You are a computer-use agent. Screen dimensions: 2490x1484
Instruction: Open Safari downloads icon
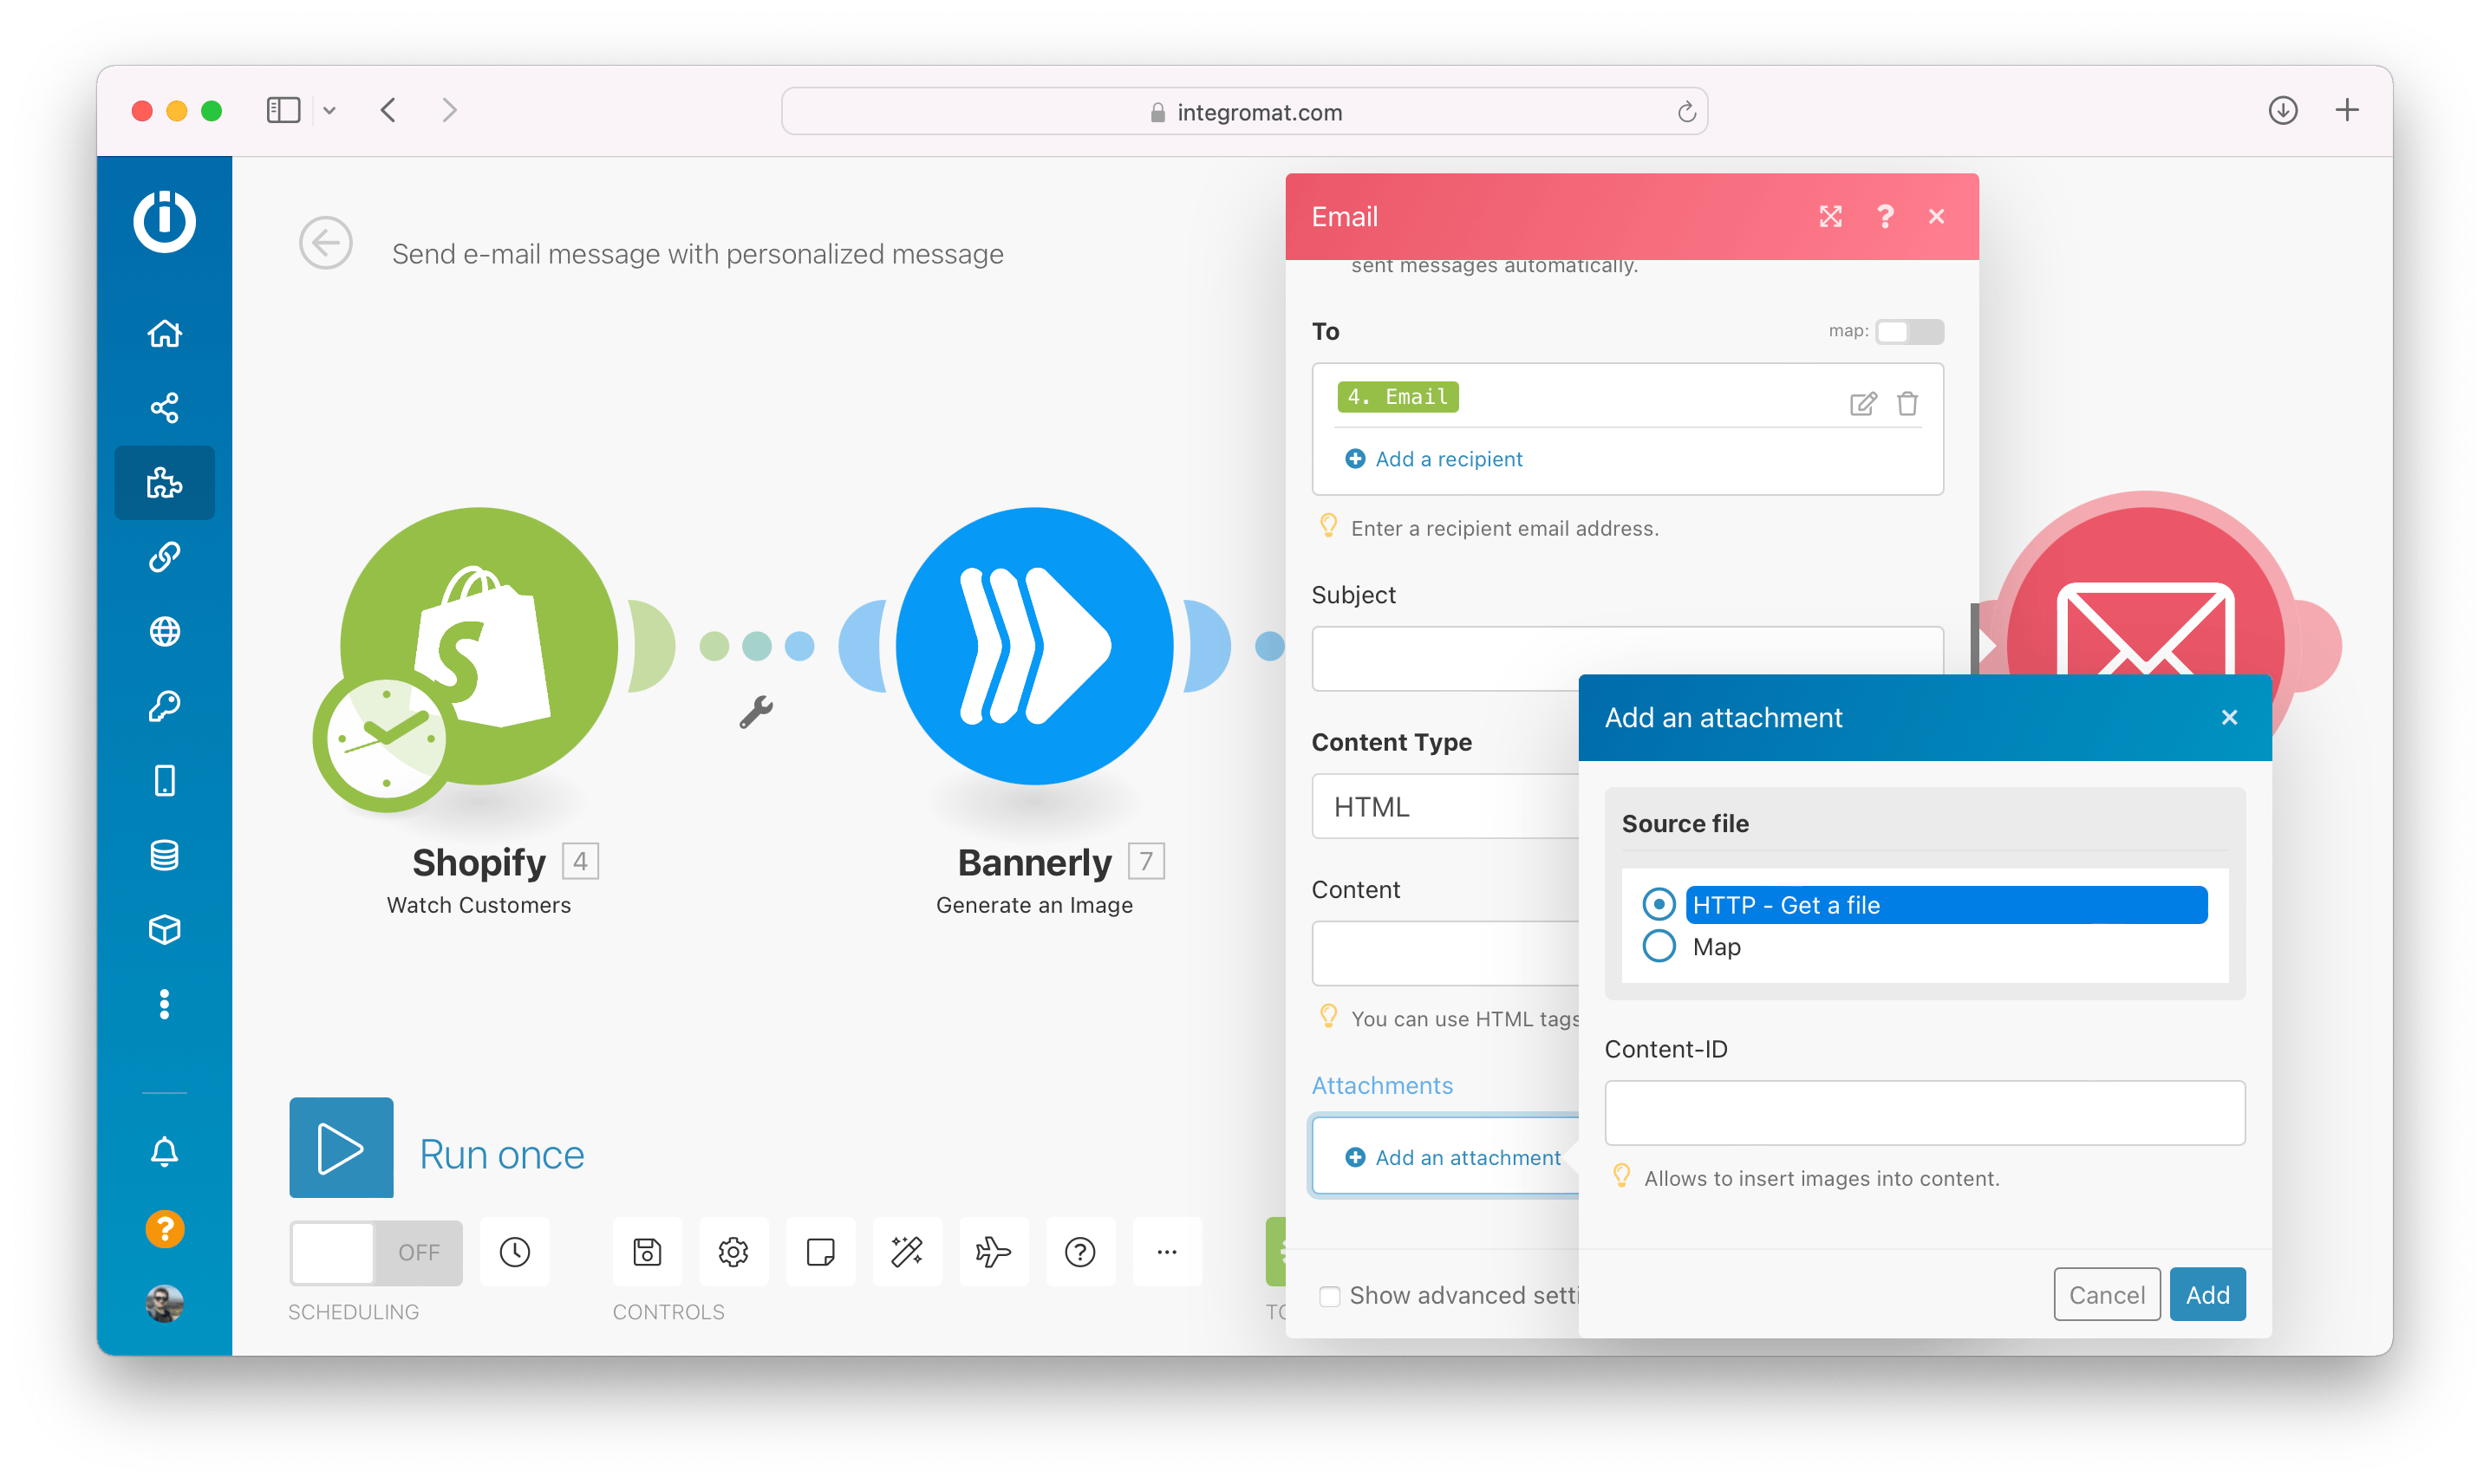pos(2282,110)
